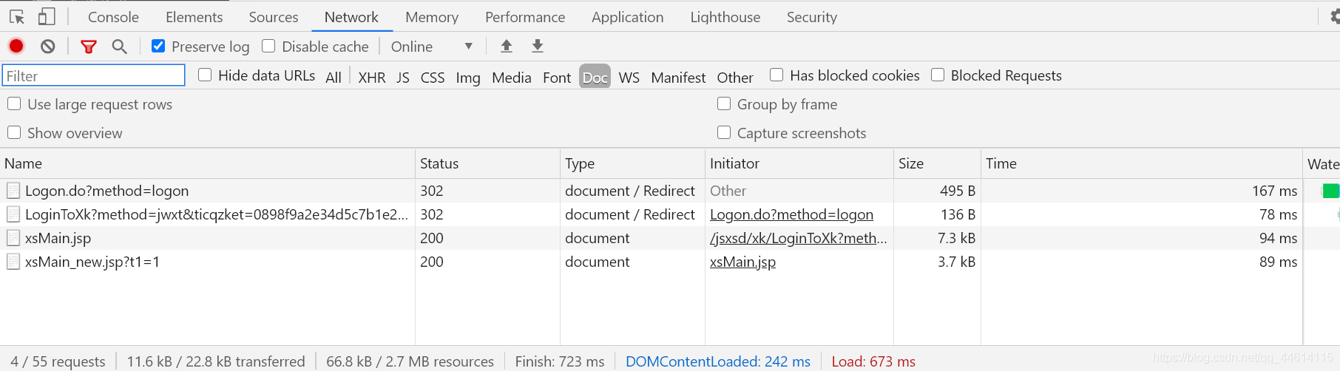Click the Filter text input field

(94, 75)
